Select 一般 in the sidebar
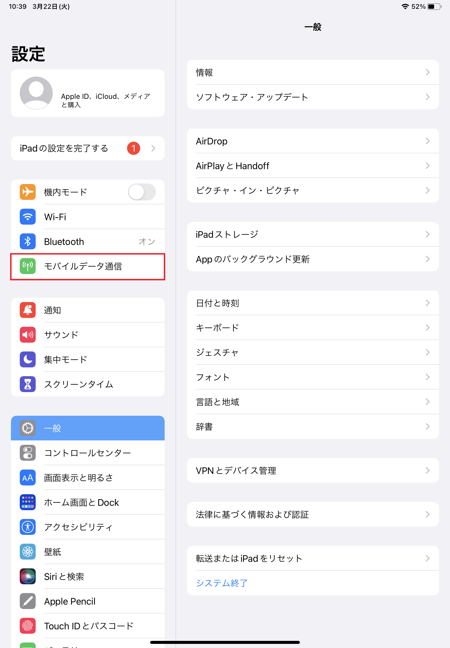 [88, 428]
